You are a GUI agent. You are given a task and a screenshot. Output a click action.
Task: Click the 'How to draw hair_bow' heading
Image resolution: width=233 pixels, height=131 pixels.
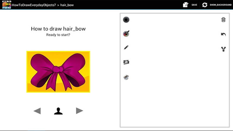58,29
